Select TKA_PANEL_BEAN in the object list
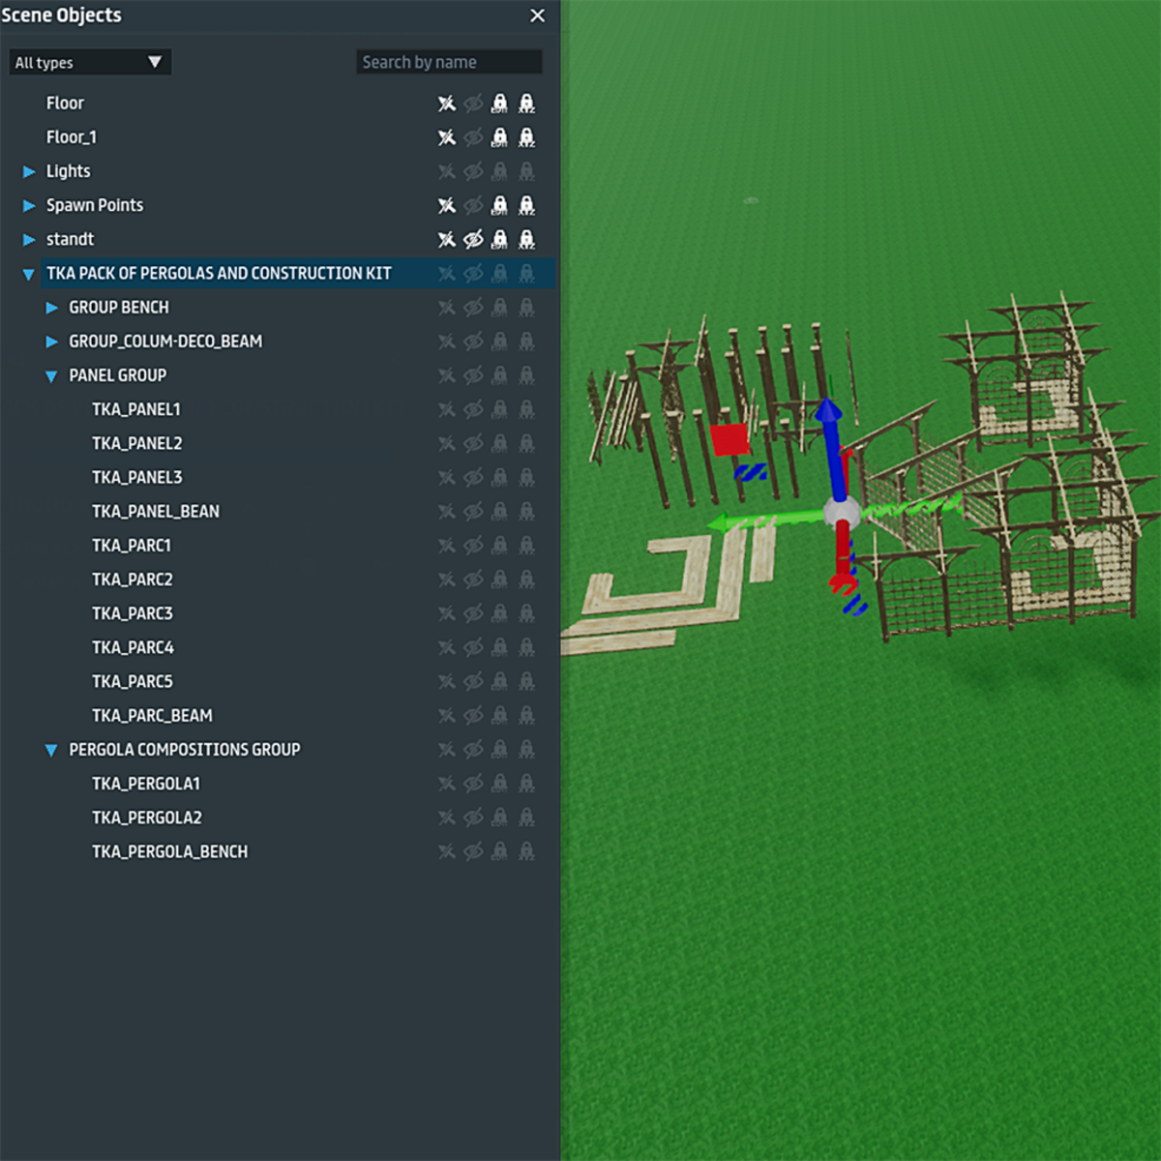 155,512
